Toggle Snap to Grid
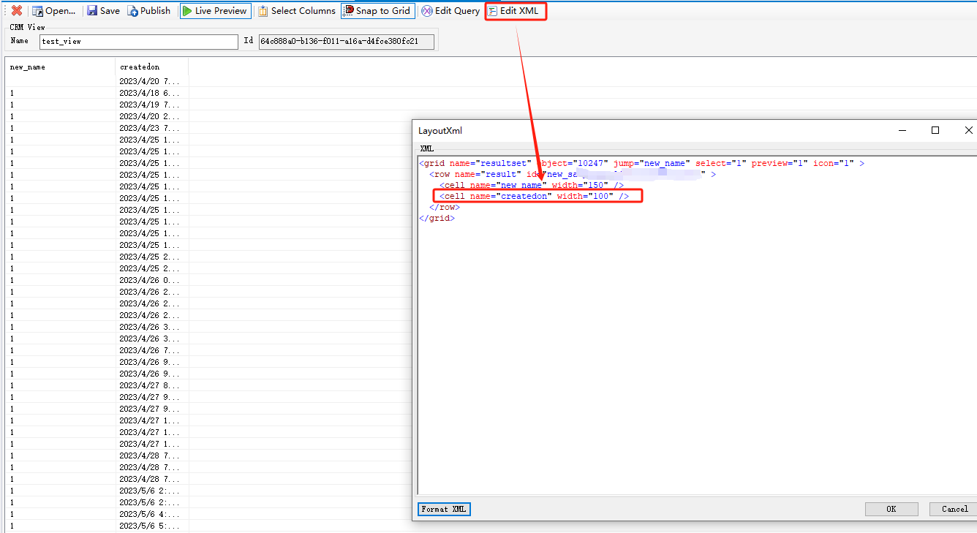The width and height of the screenshot is (977, 533). 378,11
